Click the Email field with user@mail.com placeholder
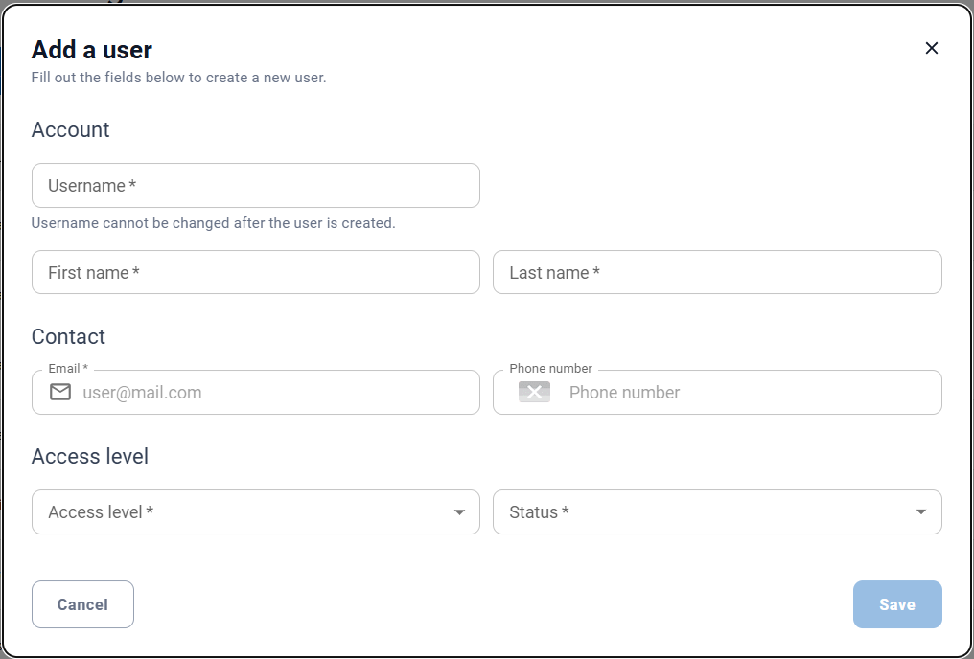 (x=273, y=393)
